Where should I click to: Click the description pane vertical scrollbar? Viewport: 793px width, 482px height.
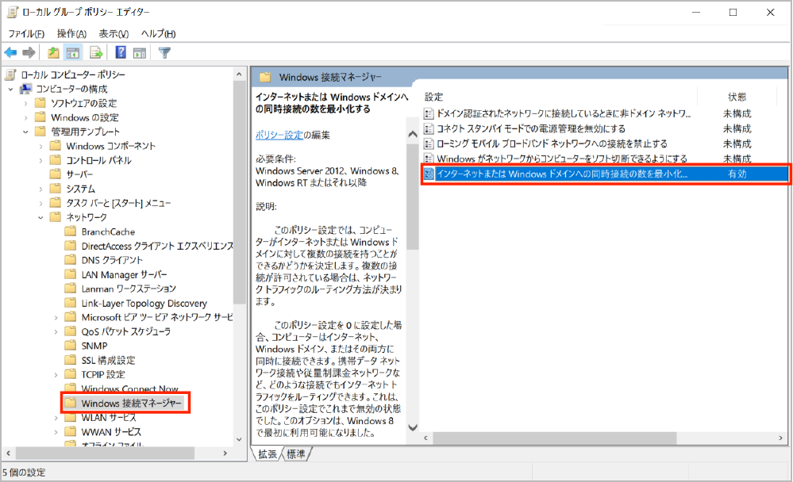coord(412,238)
